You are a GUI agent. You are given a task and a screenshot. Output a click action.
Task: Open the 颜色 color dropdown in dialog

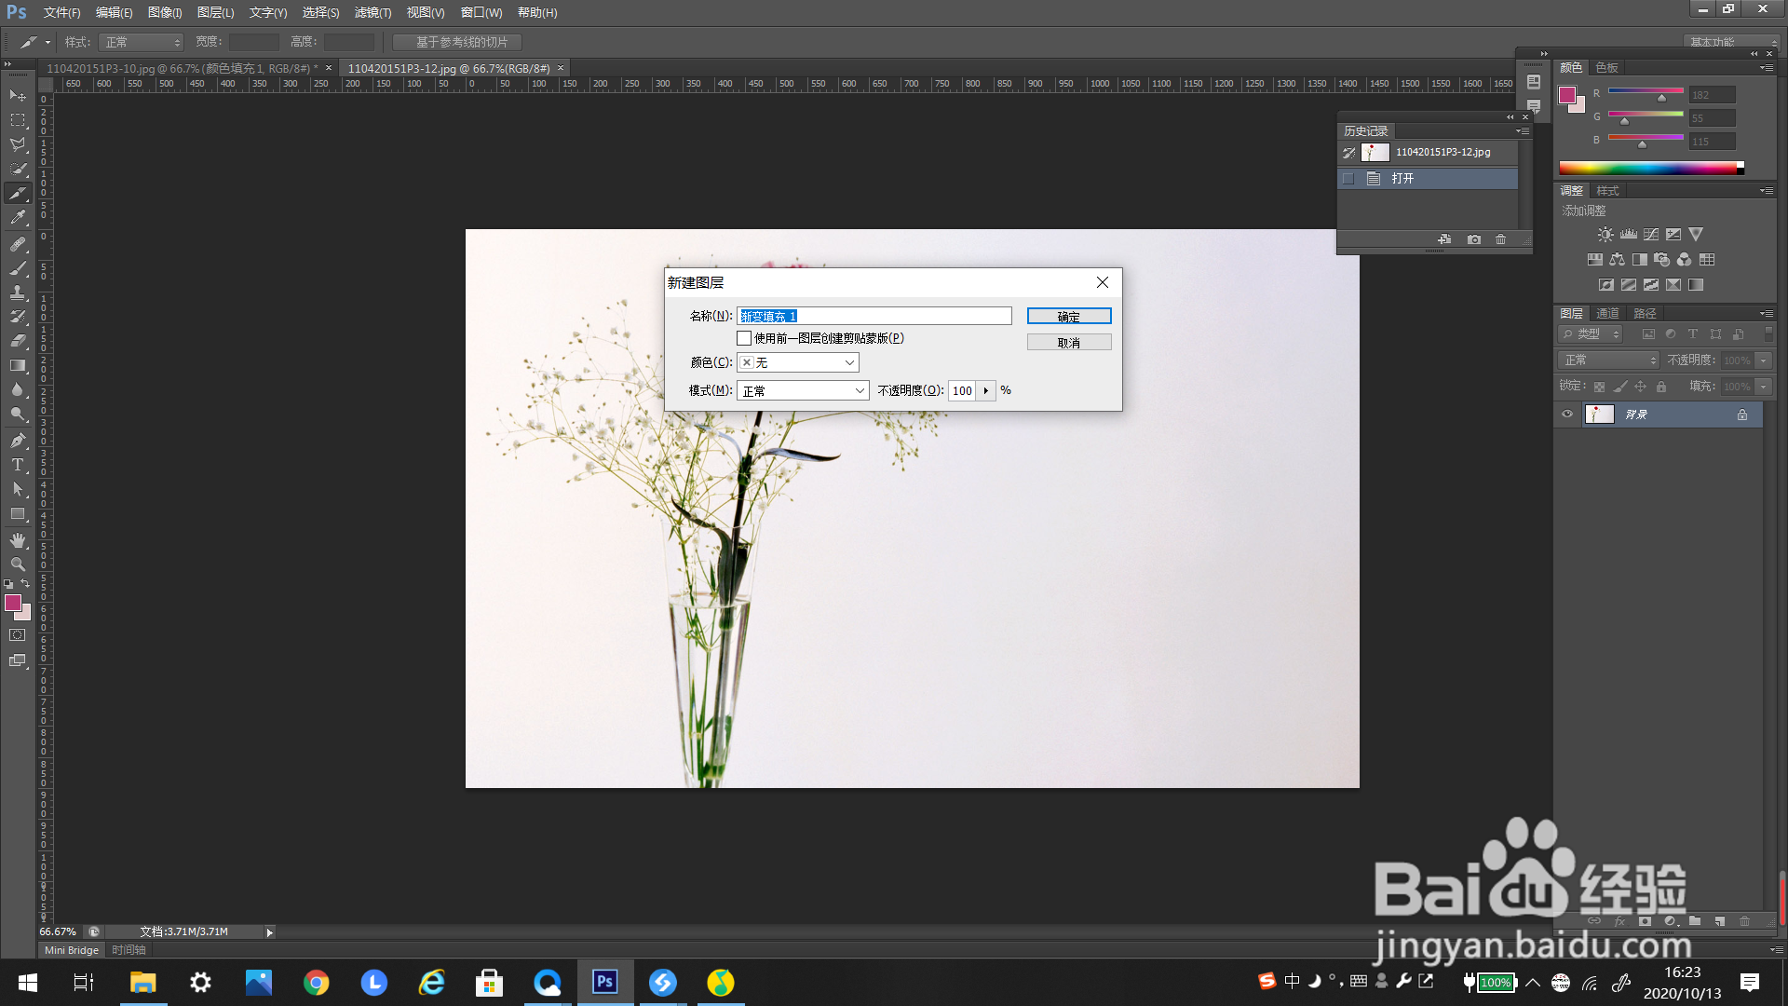coord(798,362)
